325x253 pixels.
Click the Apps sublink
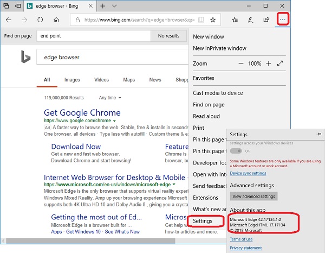(56, 232)
